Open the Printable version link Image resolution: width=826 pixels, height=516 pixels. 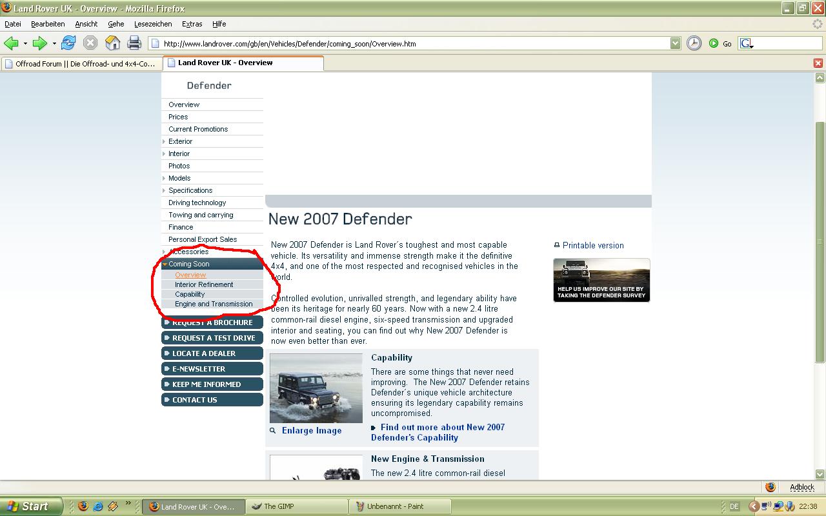coord(592,245)
